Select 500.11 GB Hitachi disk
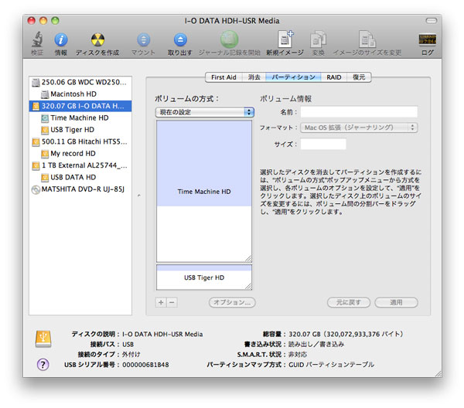 pos(80,141)
